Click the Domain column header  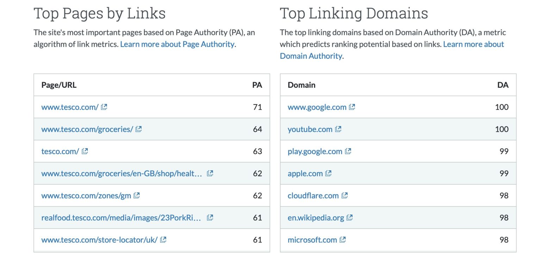tap(301, 85)
